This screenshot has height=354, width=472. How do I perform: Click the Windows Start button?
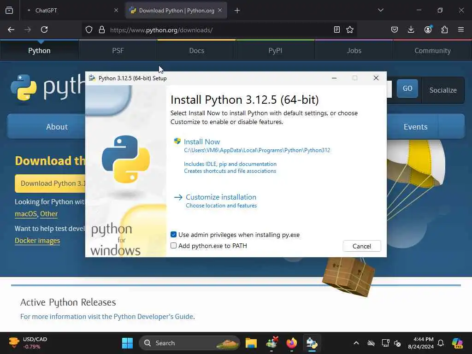127,343
